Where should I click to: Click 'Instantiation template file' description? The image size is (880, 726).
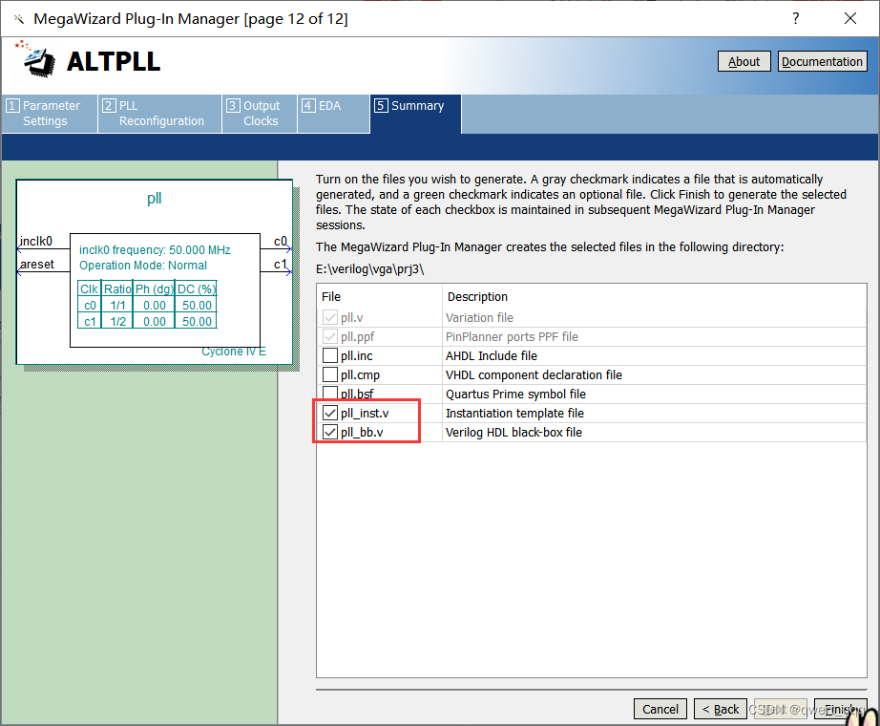tap(514, 413)
